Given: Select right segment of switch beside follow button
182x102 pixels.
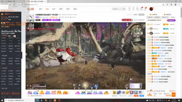Looking at the screenshot, I should coord(141,15).
